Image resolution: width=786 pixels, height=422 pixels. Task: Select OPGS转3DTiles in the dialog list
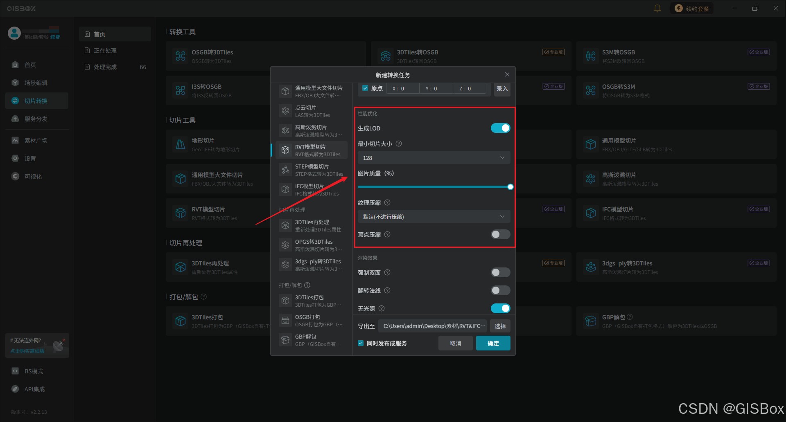pyautogui.click(x=312, y=245)
